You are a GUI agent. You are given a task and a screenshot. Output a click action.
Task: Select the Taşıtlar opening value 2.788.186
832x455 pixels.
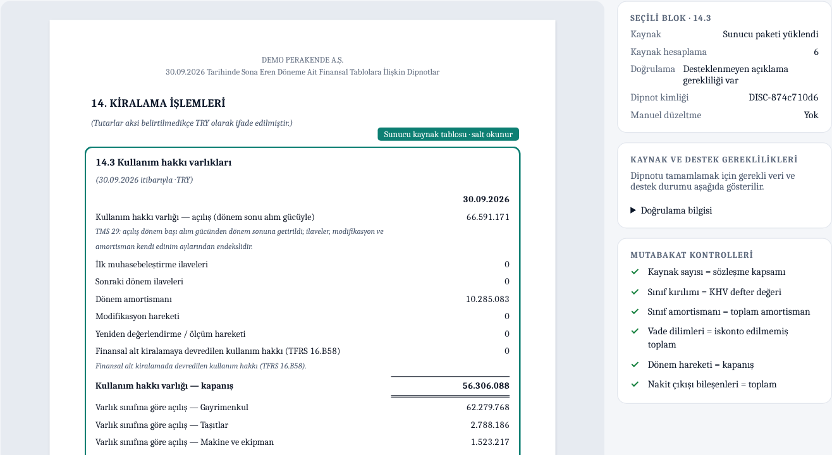(x=490, y=425)
